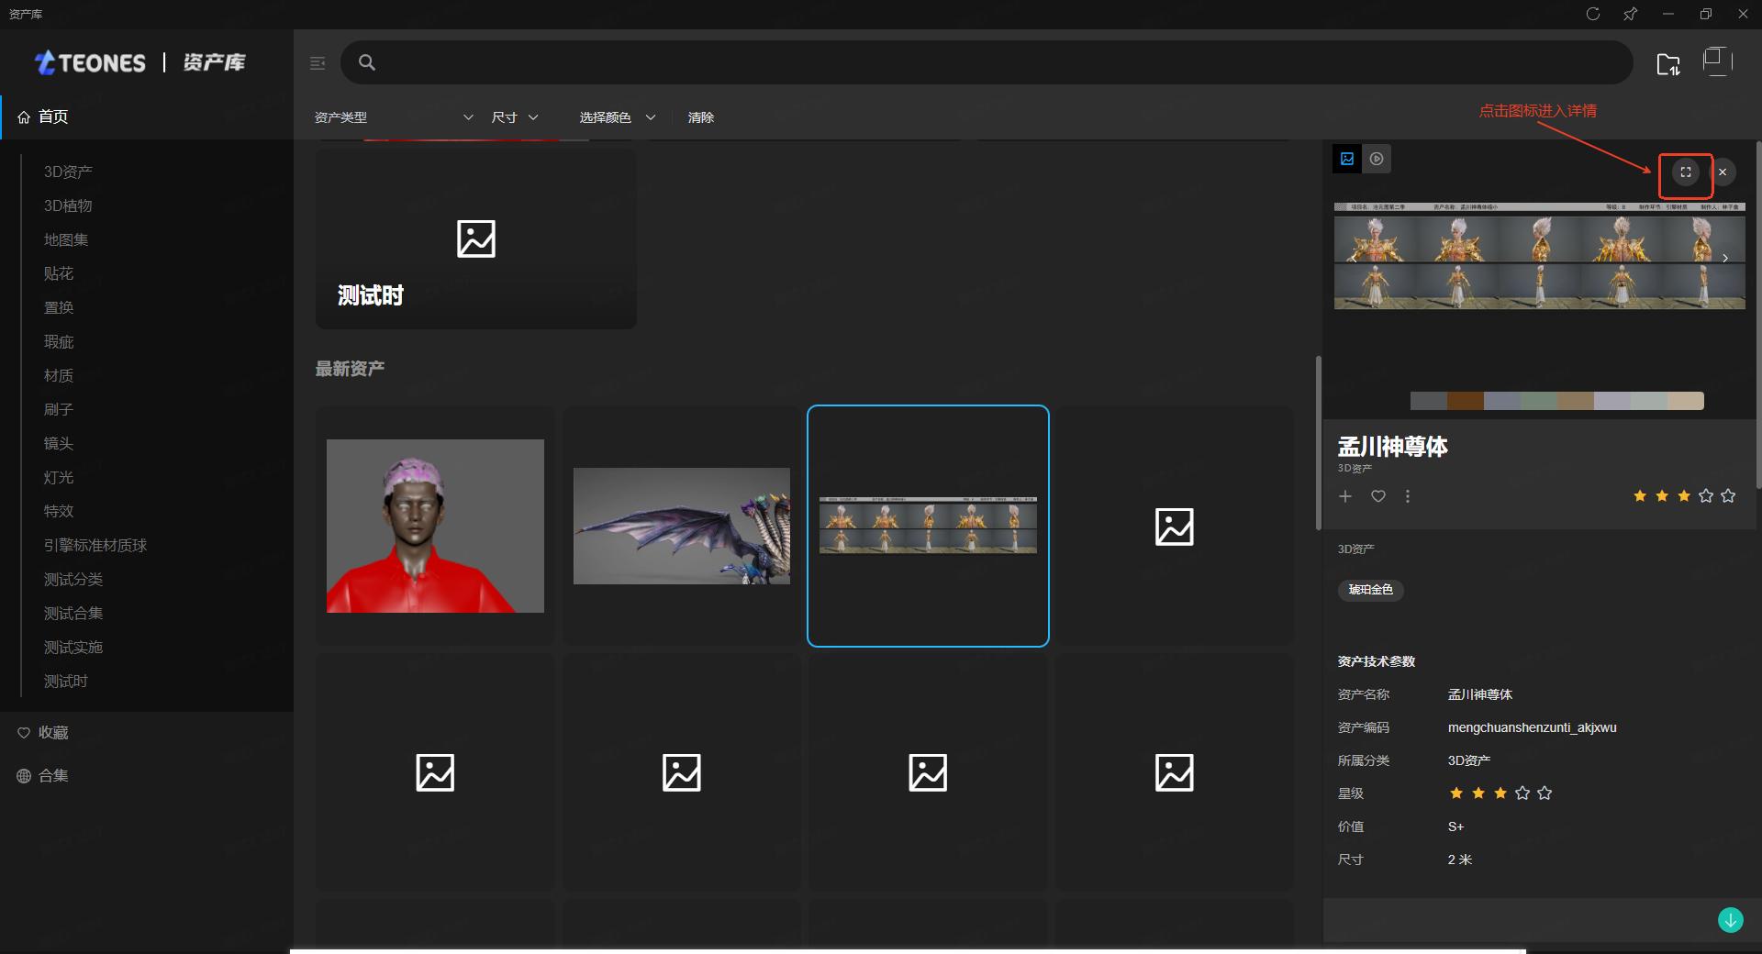1762x954 pixels.
Task: Select 3D植物 in the sidebar
Action: click(x=68, y=205)
